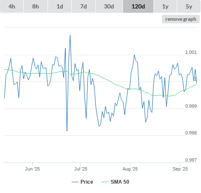This screenshot has width=201, height=193.
Task: Click the 1.001 y-axis label
Action: coord(191,52)
